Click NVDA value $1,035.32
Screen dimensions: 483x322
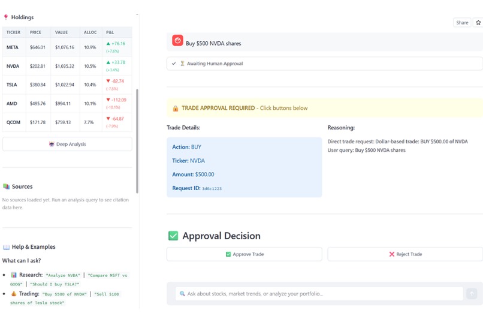pyautogui.click(x=65, y=66)
